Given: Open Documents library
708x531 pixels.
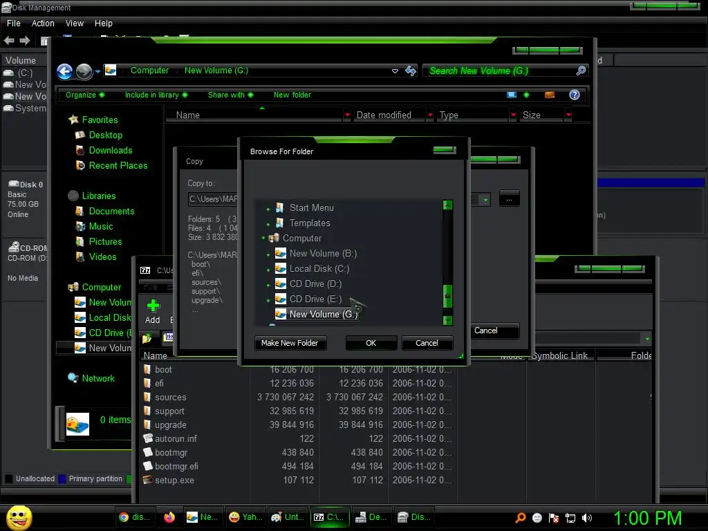Looking at the screenshot, I should tap(111, 212).
